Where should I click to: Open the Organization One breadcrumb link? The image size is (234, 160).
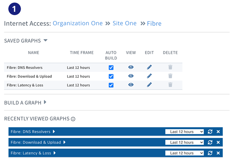78,23
